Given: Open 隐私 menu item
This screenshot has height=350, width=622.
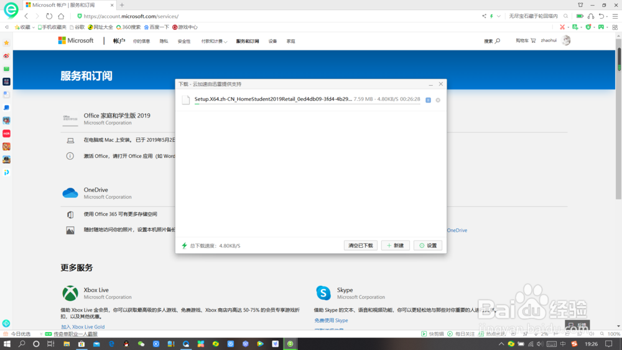Looking at the screenshot, I should point(164,41).
